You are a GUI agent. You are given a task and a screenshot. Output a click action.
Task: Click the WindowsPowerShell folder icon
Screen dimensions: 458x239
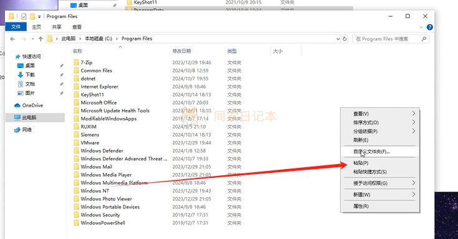coord(76,223)
